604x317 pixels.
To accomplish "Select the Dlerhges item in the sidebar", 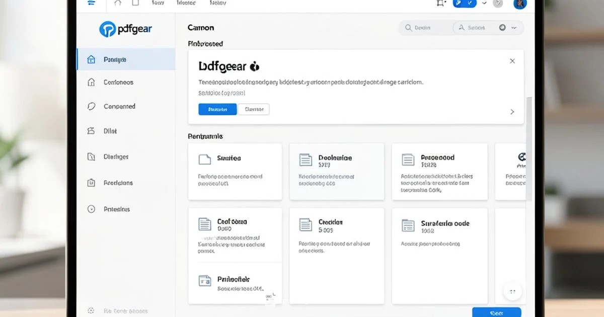I will point(116,156).
